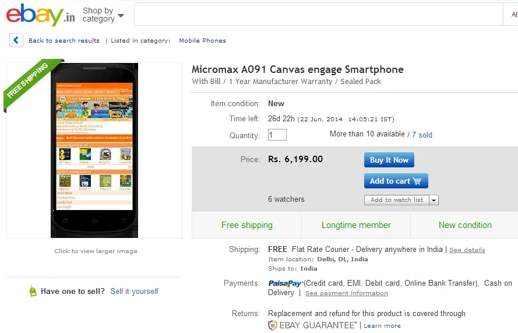Open the 7 sold link
Viewport: 518px width, 333px height.
click(x=422, y=135)
